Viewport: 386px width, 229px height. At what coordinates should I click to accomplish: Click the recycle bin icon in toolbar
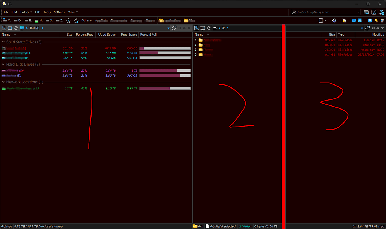click(382, 21)
